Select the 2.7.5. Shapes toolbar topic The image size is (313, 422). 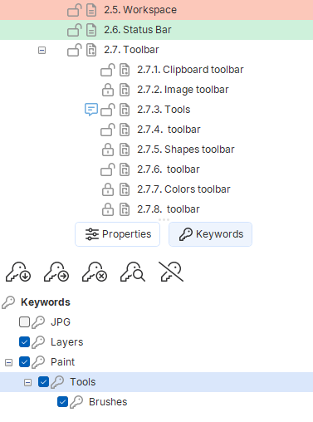point(186,150)
